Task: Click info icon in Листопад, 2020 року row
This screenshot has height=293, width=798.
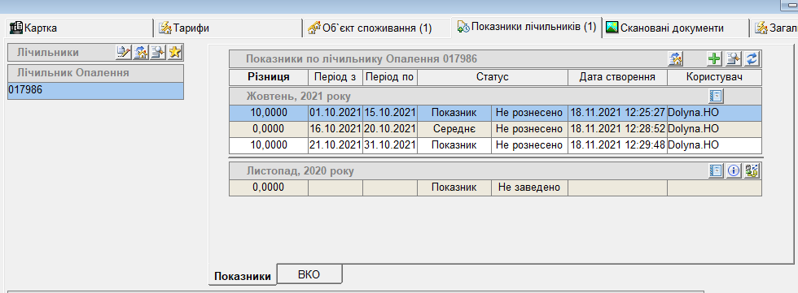Action: pos(734,171)
